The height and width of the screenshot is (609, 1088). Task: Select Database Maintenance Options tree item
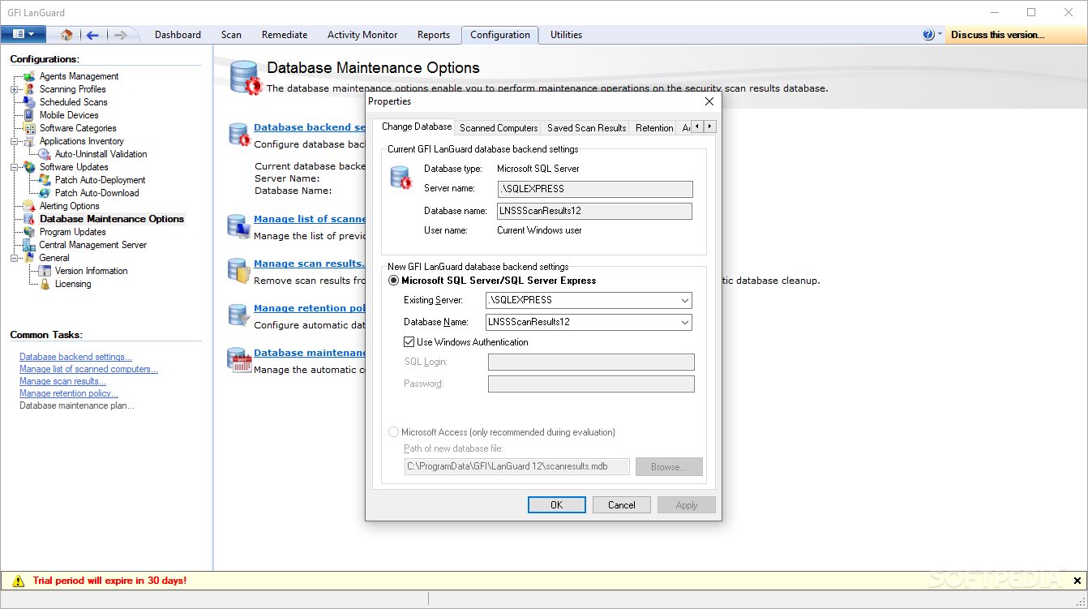coord(112,219)
